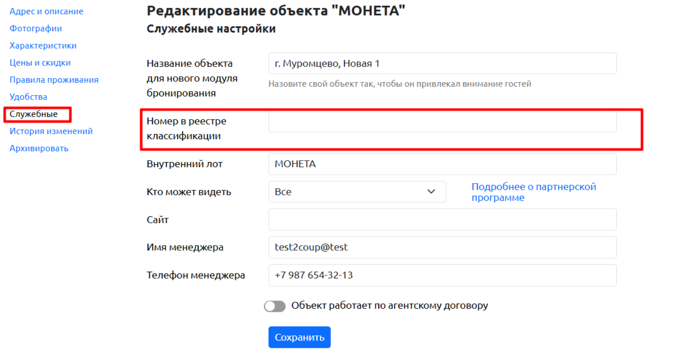The image size is (684, 362).
Task: Go to Фотографии in the sidebar
Action: pos(36,28)
